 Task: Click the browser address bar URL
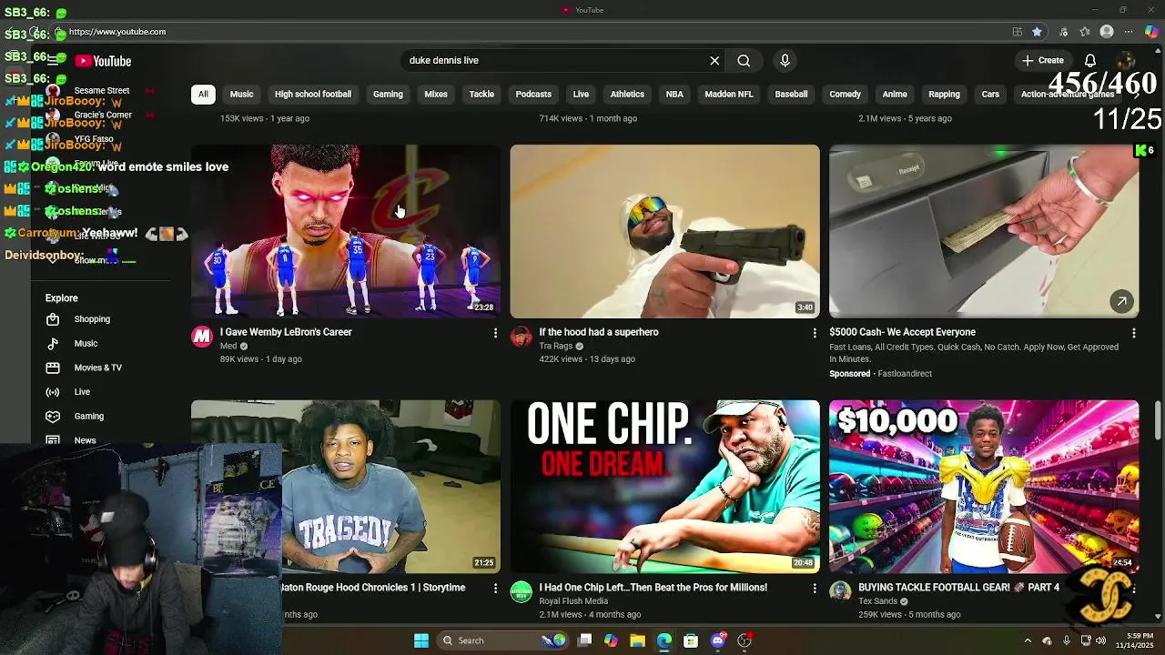click(x=117, y=32)
